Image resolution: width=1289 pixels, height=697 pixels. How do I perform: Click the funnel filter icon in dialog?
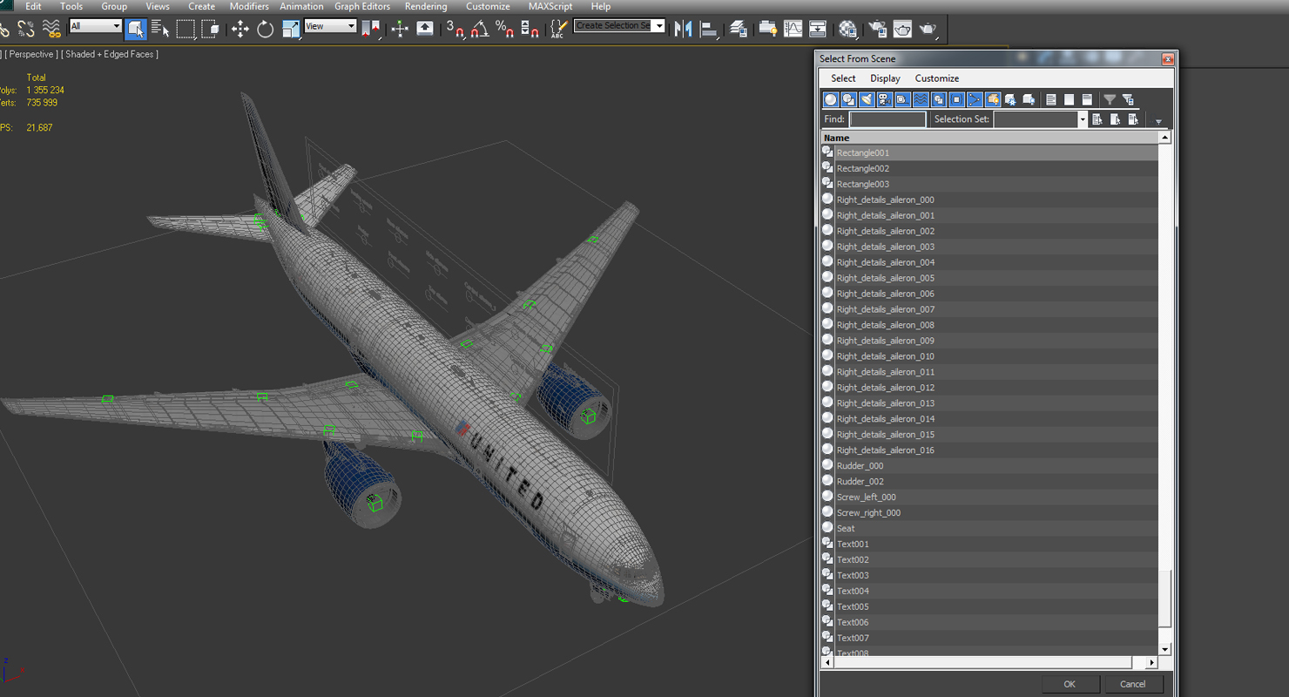pos(1110,99)
